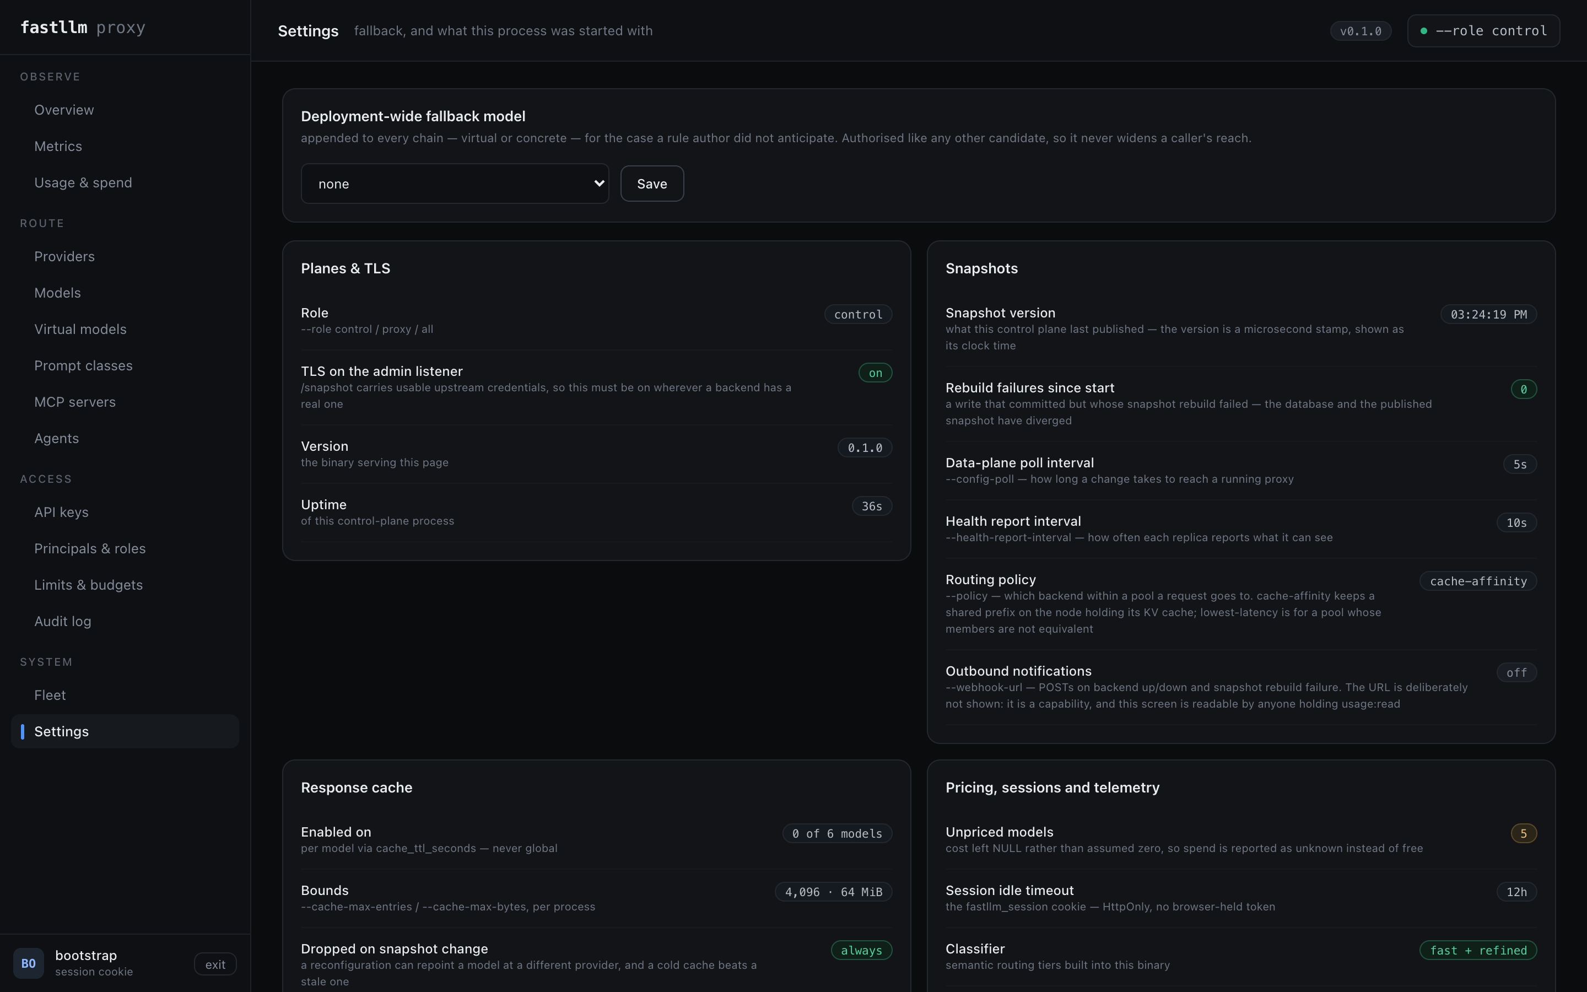Go to Metrics in sidebar
This screenshot has height=992, width=1587.
[x=125, y=146]
